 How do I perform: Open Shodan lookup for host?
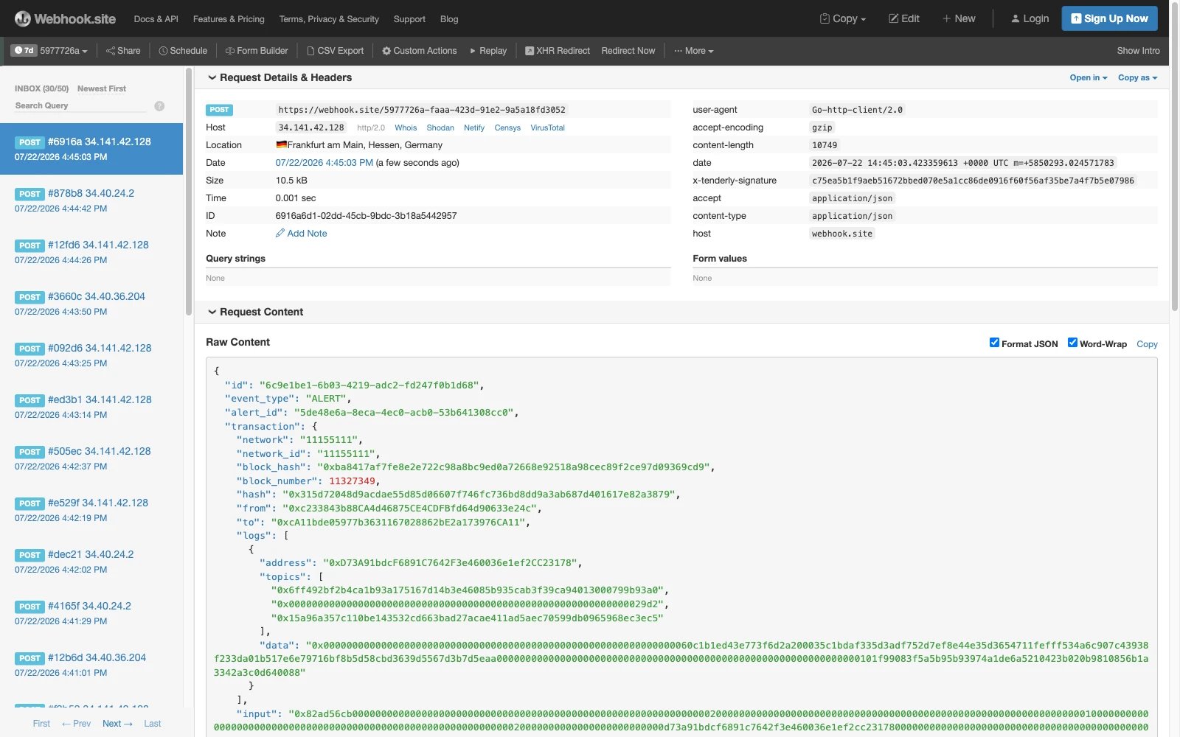440,128
